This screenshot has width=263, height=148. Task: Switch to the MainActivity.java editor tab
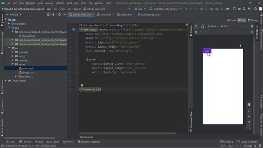click(149, 15)
